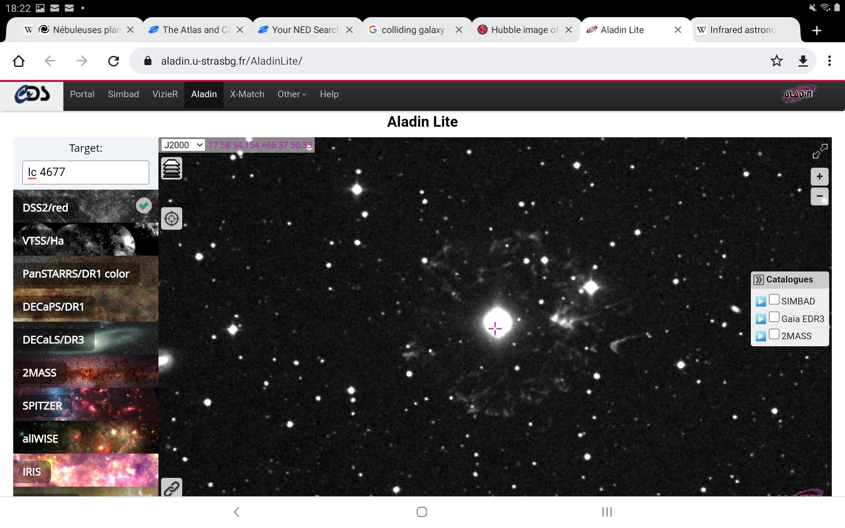Select the VTSS/Ha survey thumbnail
The image size is (845, 528).
click(x=86, y=239)
